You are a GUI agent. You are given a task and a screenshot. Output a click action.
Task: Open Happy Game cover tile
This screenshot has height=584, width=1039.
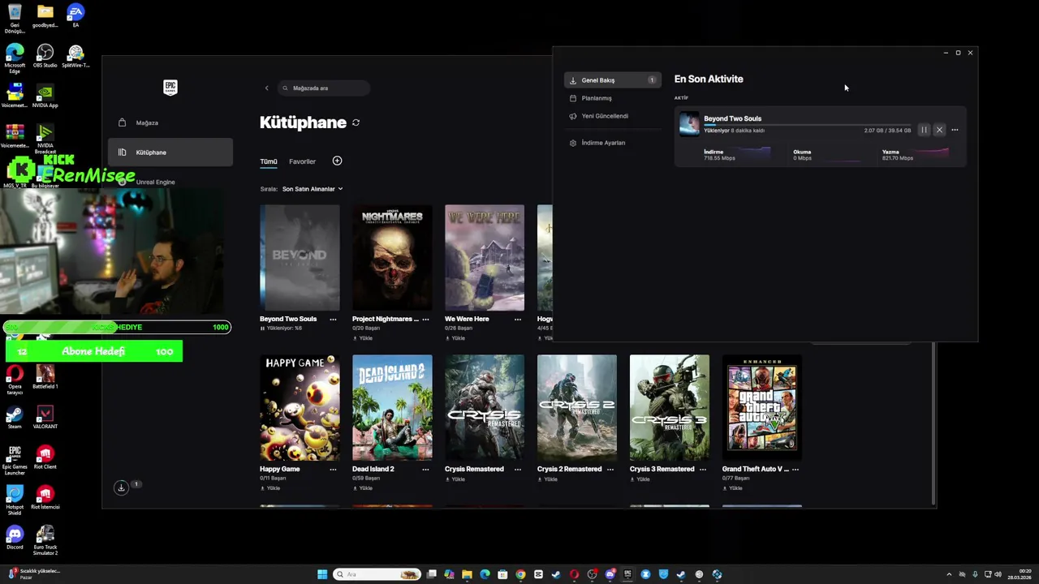300,407
